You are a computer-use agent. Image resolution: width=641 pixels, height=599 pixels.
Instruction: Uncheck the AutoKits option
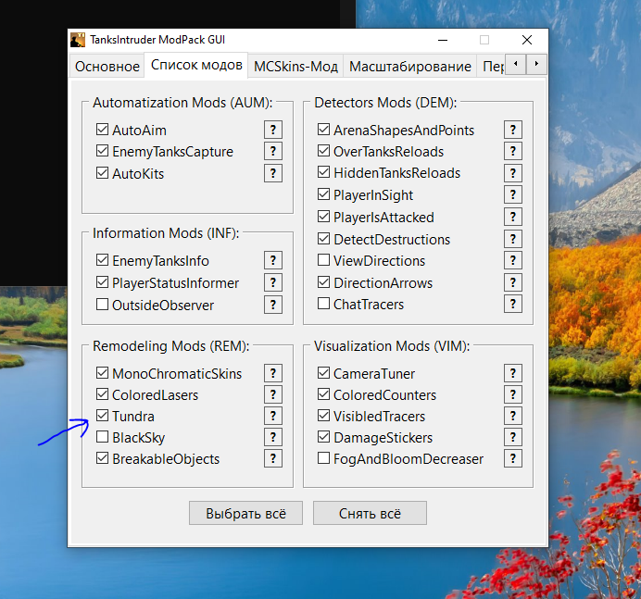tap(102, 173)
